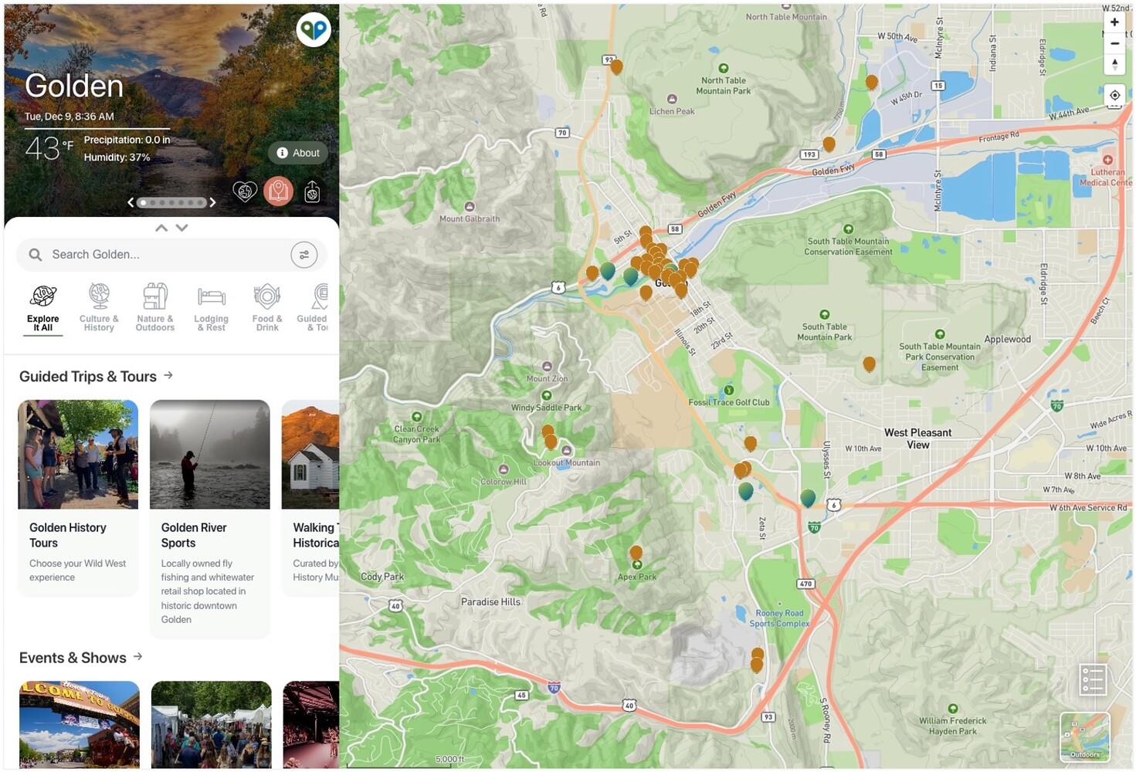Image resolution: width=1136 pixels, height=772 pixels.
Task: Click the share globe icon
Action: pos(312,191)
